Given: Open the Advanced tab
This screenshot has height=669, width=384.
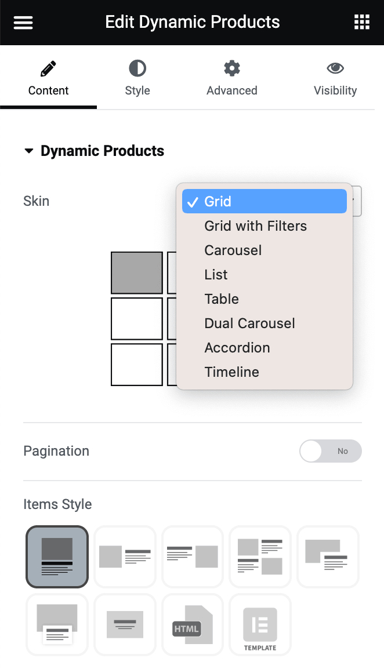Looking at the screenshot, I should click(231, 78).
